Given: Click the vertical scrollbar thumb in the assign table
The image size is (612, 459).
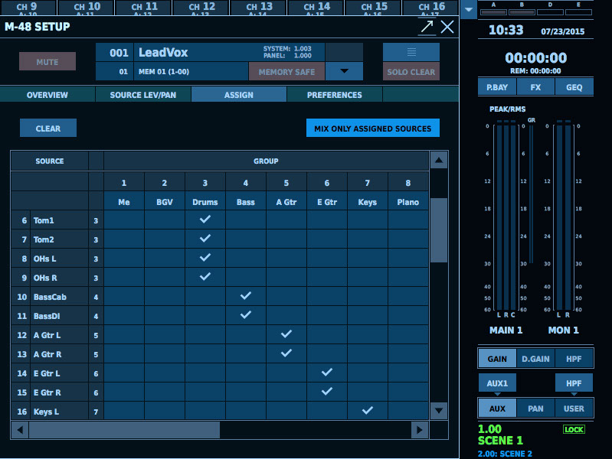Looking at the screenshot, I should pyautogui.click(x=439, y=230).
